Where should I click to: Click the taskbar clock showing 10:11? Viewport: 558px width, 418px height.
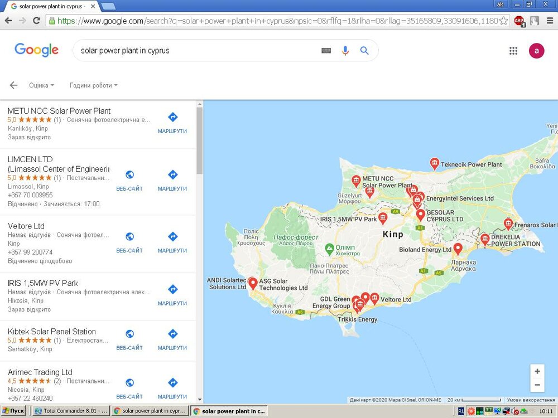tap(546, 411)
